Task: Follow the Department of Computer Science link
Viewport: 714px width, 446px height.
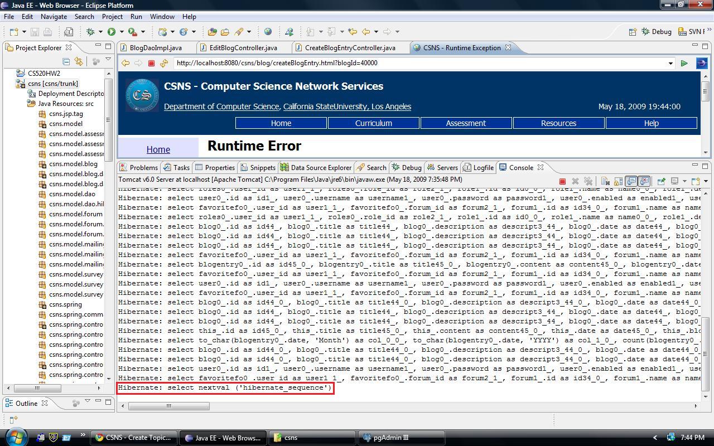Action: (221, 106)
